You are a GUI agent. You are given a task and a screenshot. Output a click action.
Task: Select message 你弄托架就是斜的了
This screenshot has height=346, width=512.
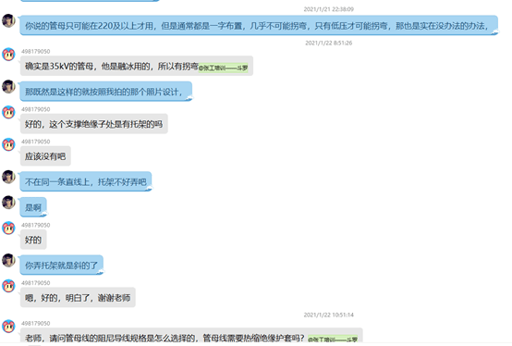click(x=62, y=265)
